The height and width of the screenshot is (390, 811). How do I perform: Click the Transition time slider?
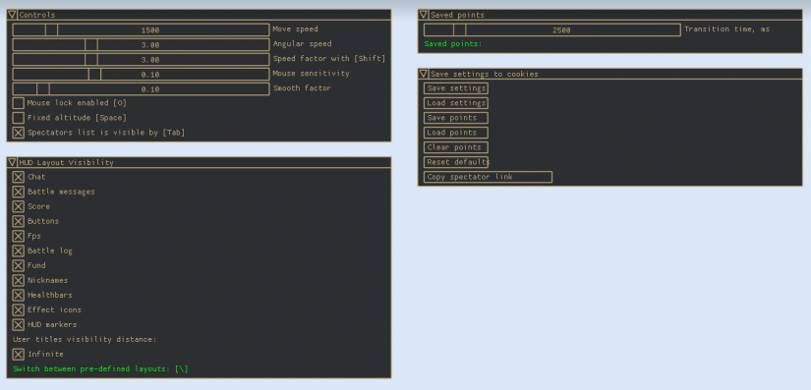coord(551,29)
